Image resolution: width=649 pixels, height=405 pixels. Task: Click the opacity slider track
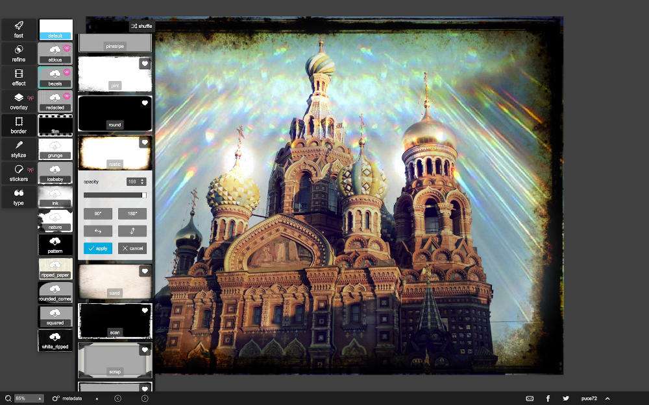coord(115,195)
